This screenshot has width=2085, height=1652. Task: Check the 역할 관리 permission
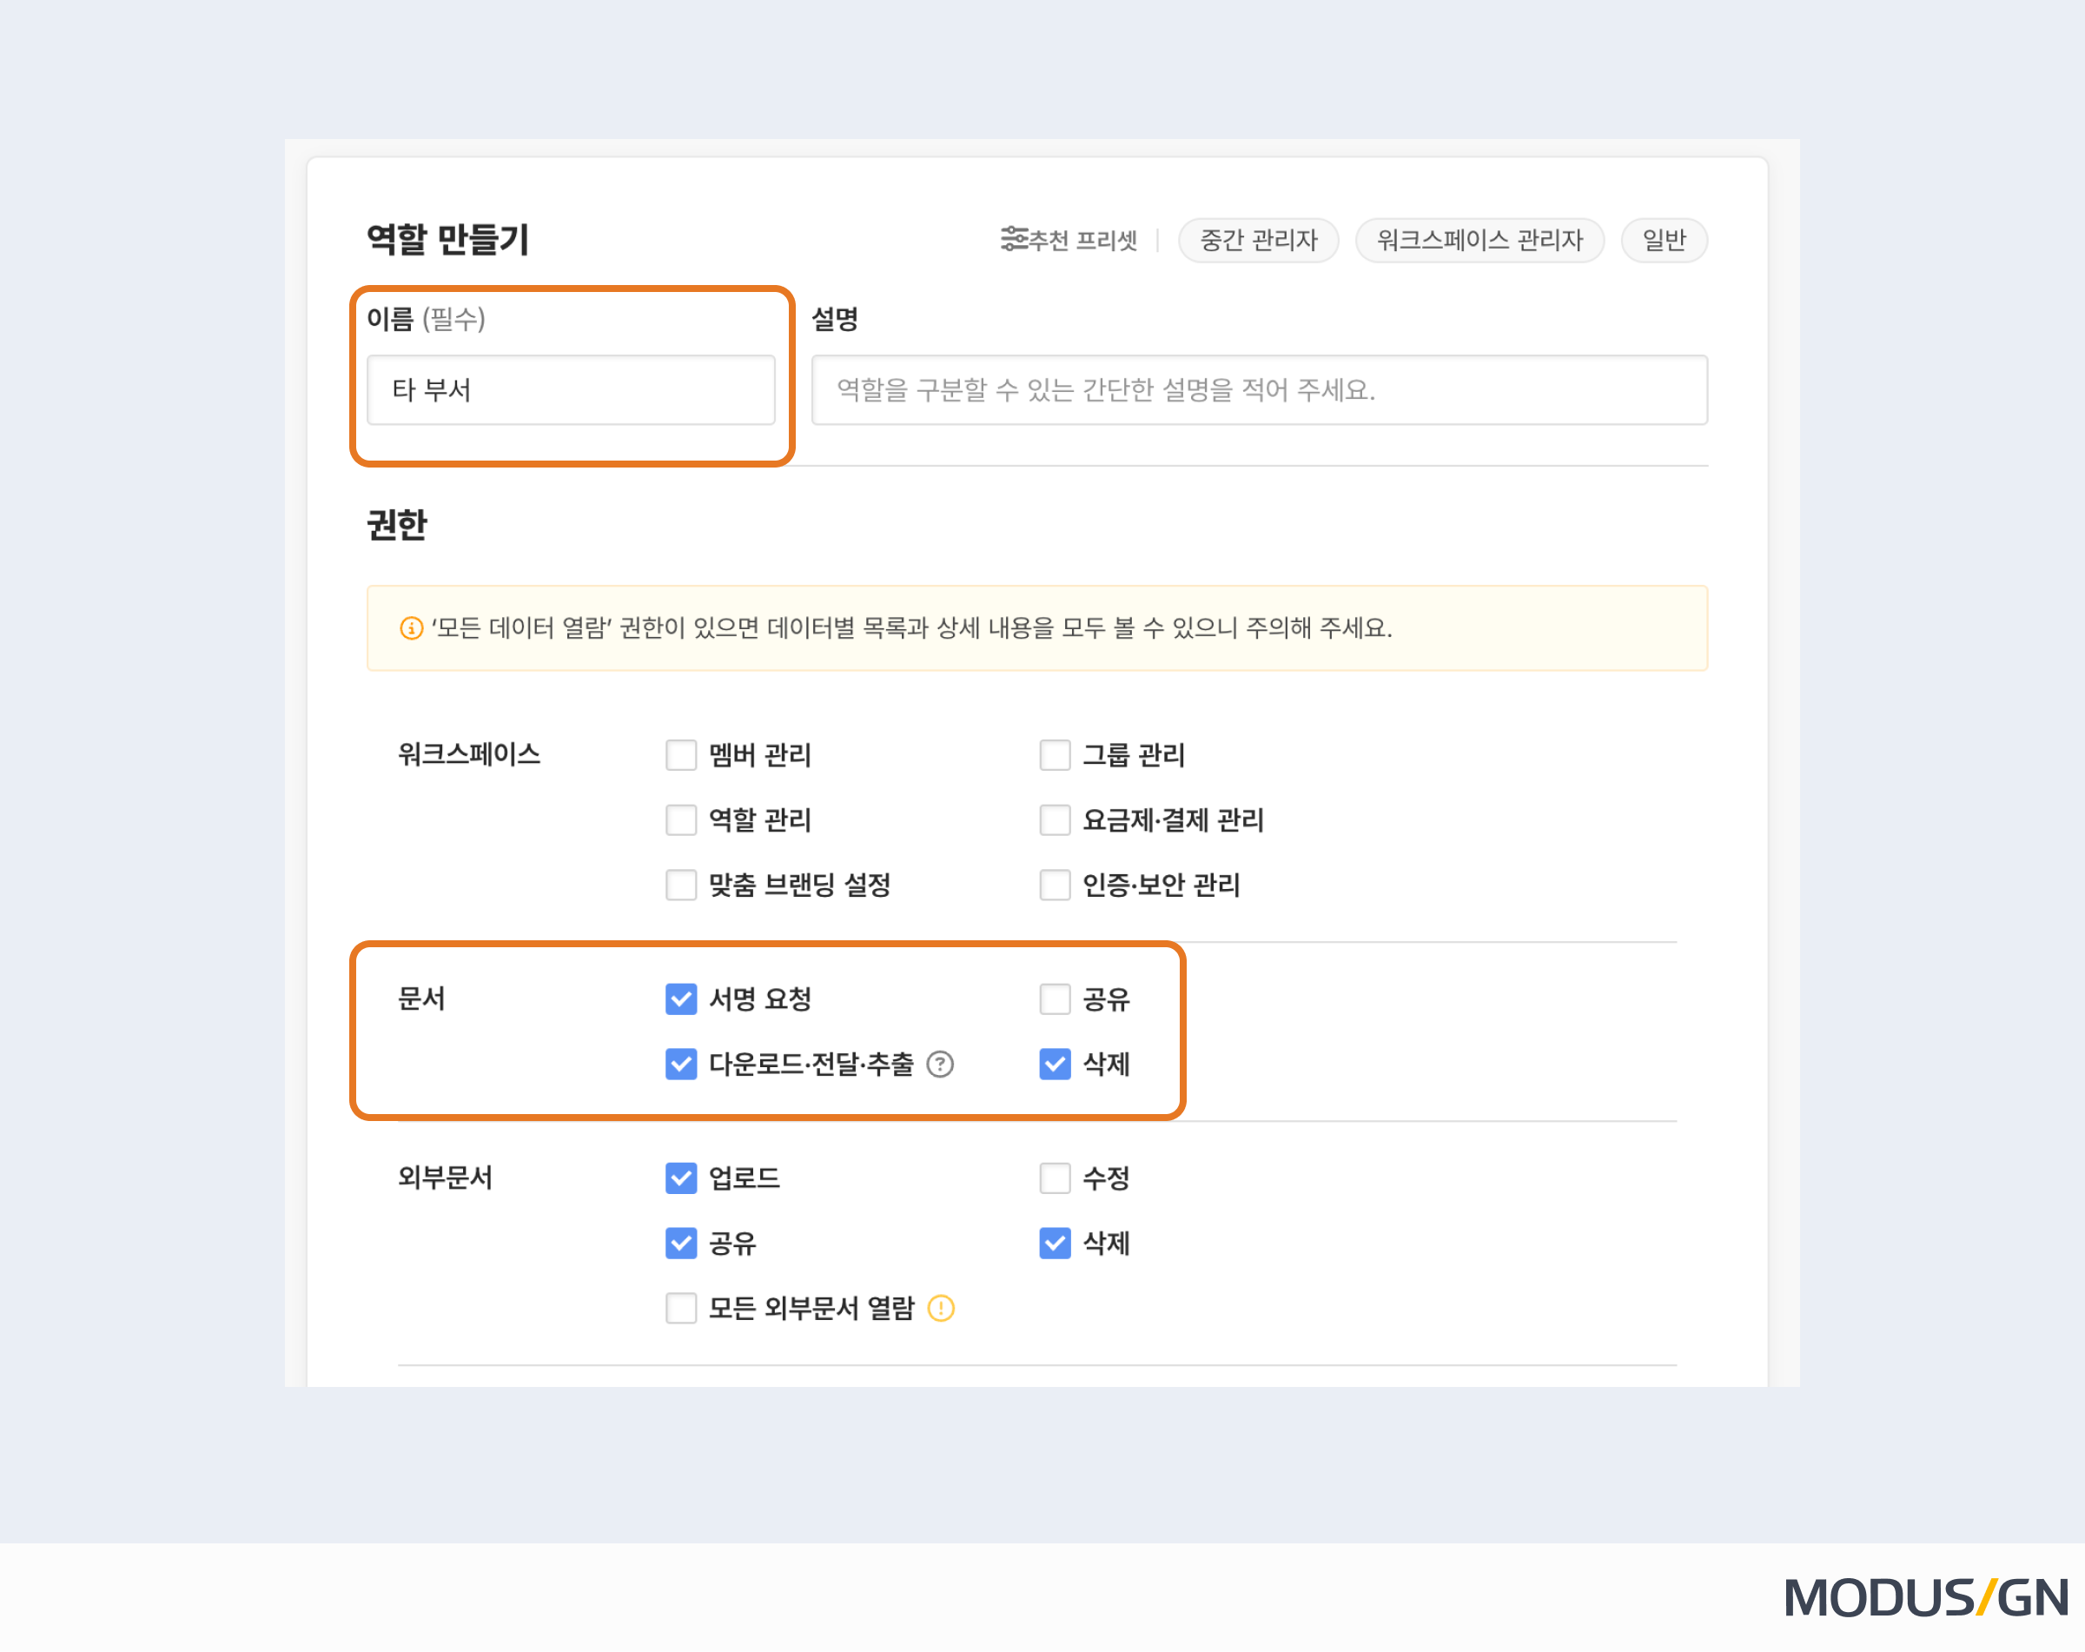point(681,819)
